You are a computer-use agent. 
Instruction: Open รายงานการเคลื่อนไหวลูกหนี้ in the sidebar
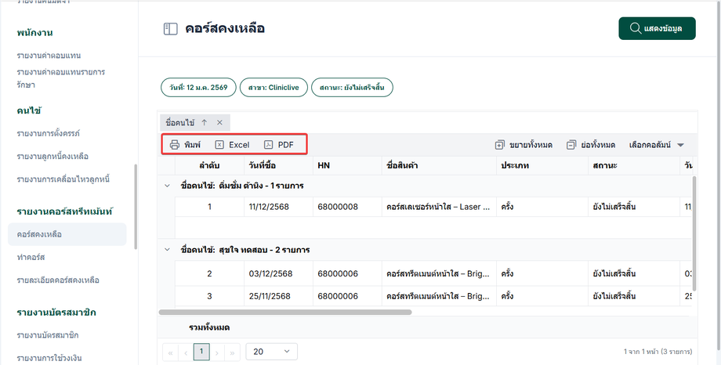point(63,179)
